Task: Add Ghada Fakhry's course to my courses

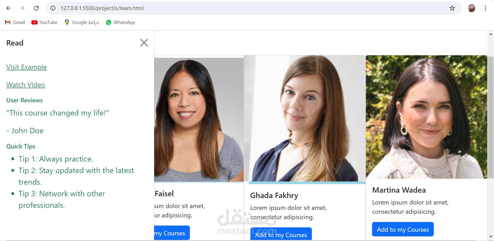Action: [281, 234]
